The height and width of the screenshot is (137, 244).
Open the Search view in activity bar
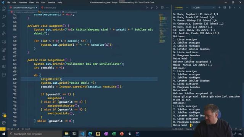[4, 17]
